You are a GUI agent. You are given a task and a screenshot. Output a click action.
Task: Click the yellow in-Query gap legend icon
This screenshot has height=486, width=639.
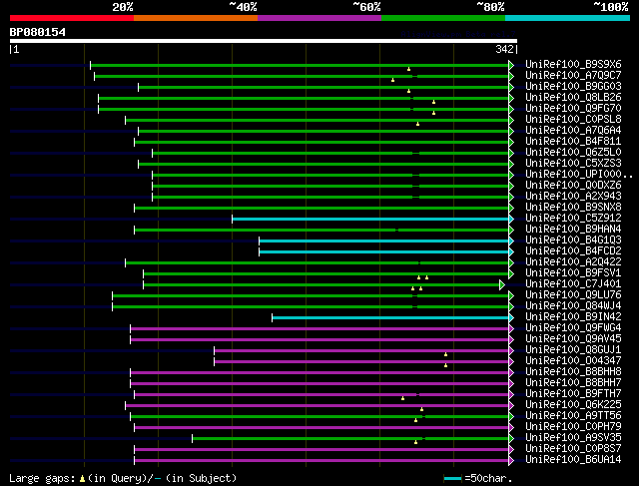click(x=82, y=478)
